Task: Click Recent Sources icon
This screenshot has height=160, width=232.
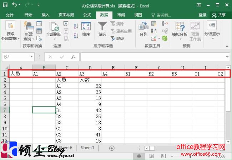Action: tap(39, 38)
